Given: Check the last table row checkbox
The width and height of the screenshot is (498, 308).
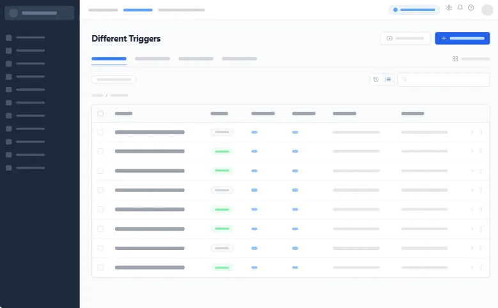Looking at the screenshot, I should click(100, 267).
